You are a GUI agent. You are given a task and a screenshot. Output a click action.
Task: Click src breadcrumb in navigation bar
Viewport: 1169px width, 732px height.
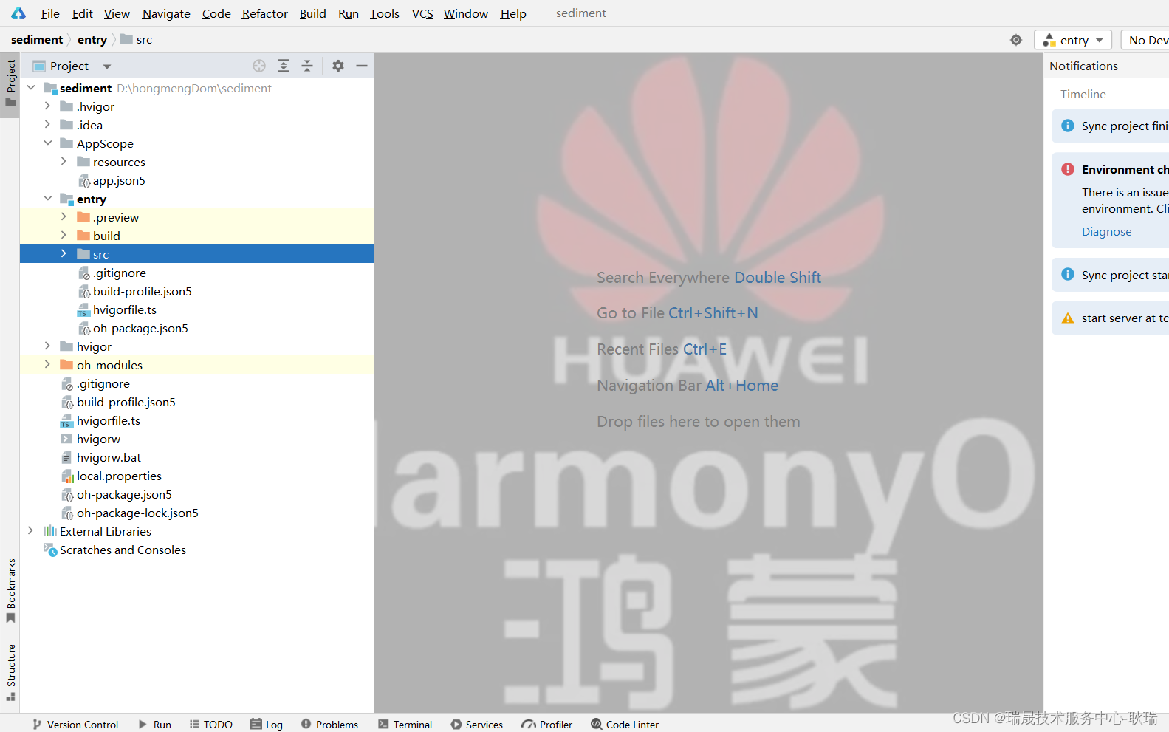click(x=136, y=40)
